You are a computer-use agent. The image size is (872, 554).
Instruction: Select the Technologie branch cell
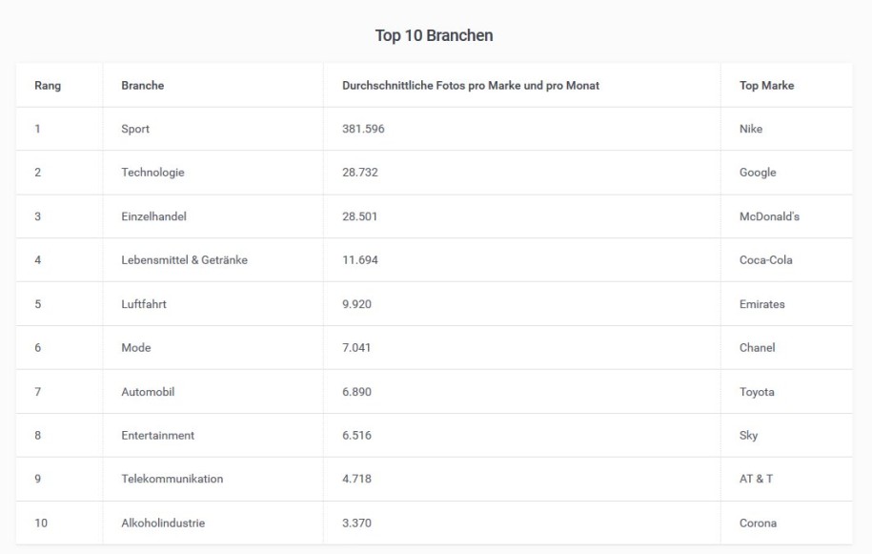(x=152, y=173)
